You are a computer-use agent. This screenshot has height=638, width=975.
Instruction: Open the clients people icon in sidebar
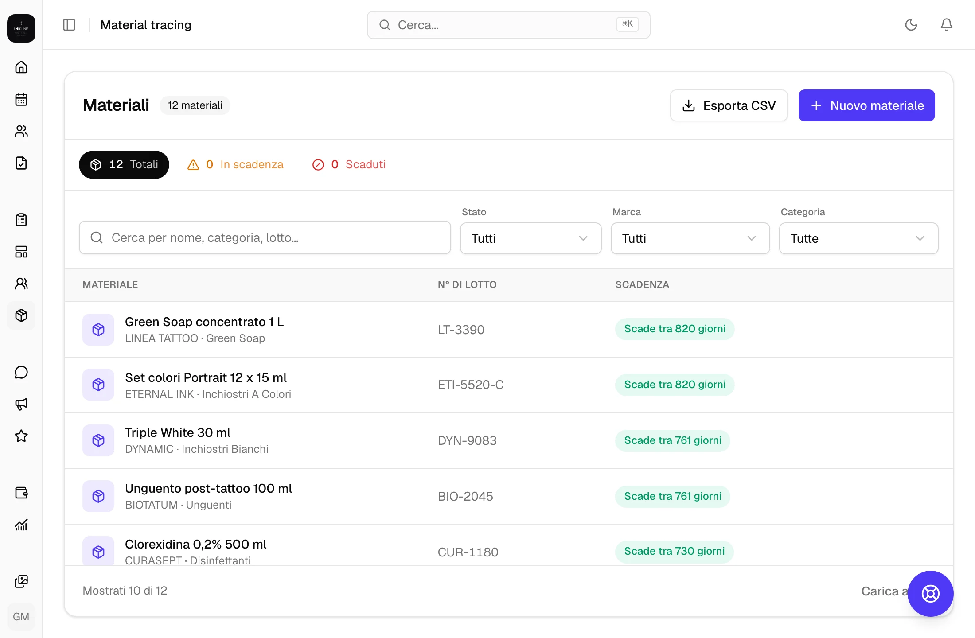[21, 131]
